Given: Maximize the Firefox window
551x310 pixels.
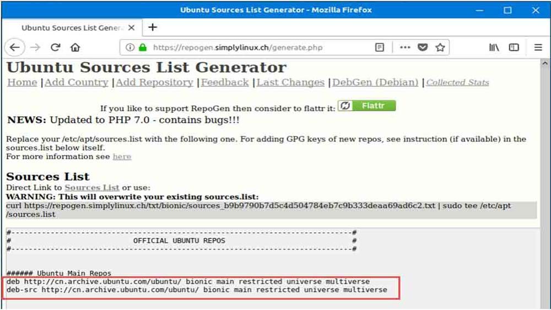Looking at the screenshot, I should pos(507,10).
